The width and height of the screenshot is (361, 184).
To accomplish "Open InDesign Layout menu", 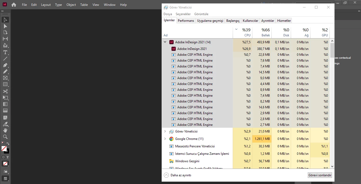I will tap(46, 5).
